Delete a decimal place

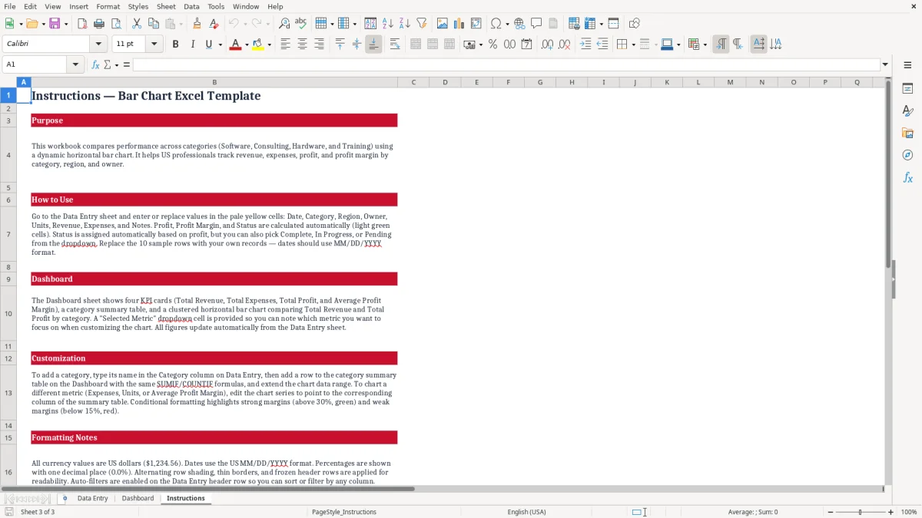(564, 45)
